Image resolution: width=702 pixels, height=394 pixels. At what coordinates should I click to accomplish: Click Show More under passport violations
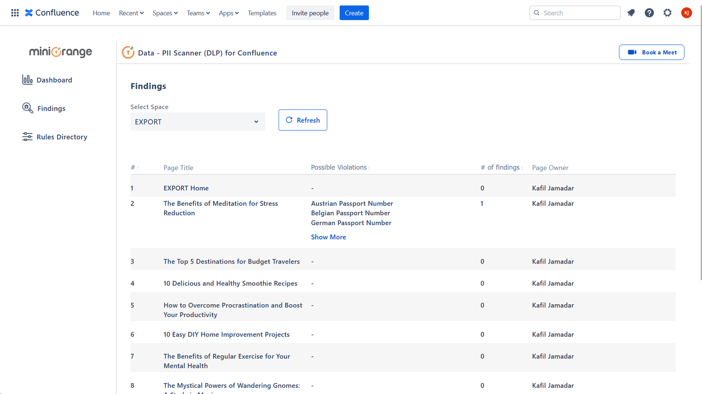[x=329, y=237]
